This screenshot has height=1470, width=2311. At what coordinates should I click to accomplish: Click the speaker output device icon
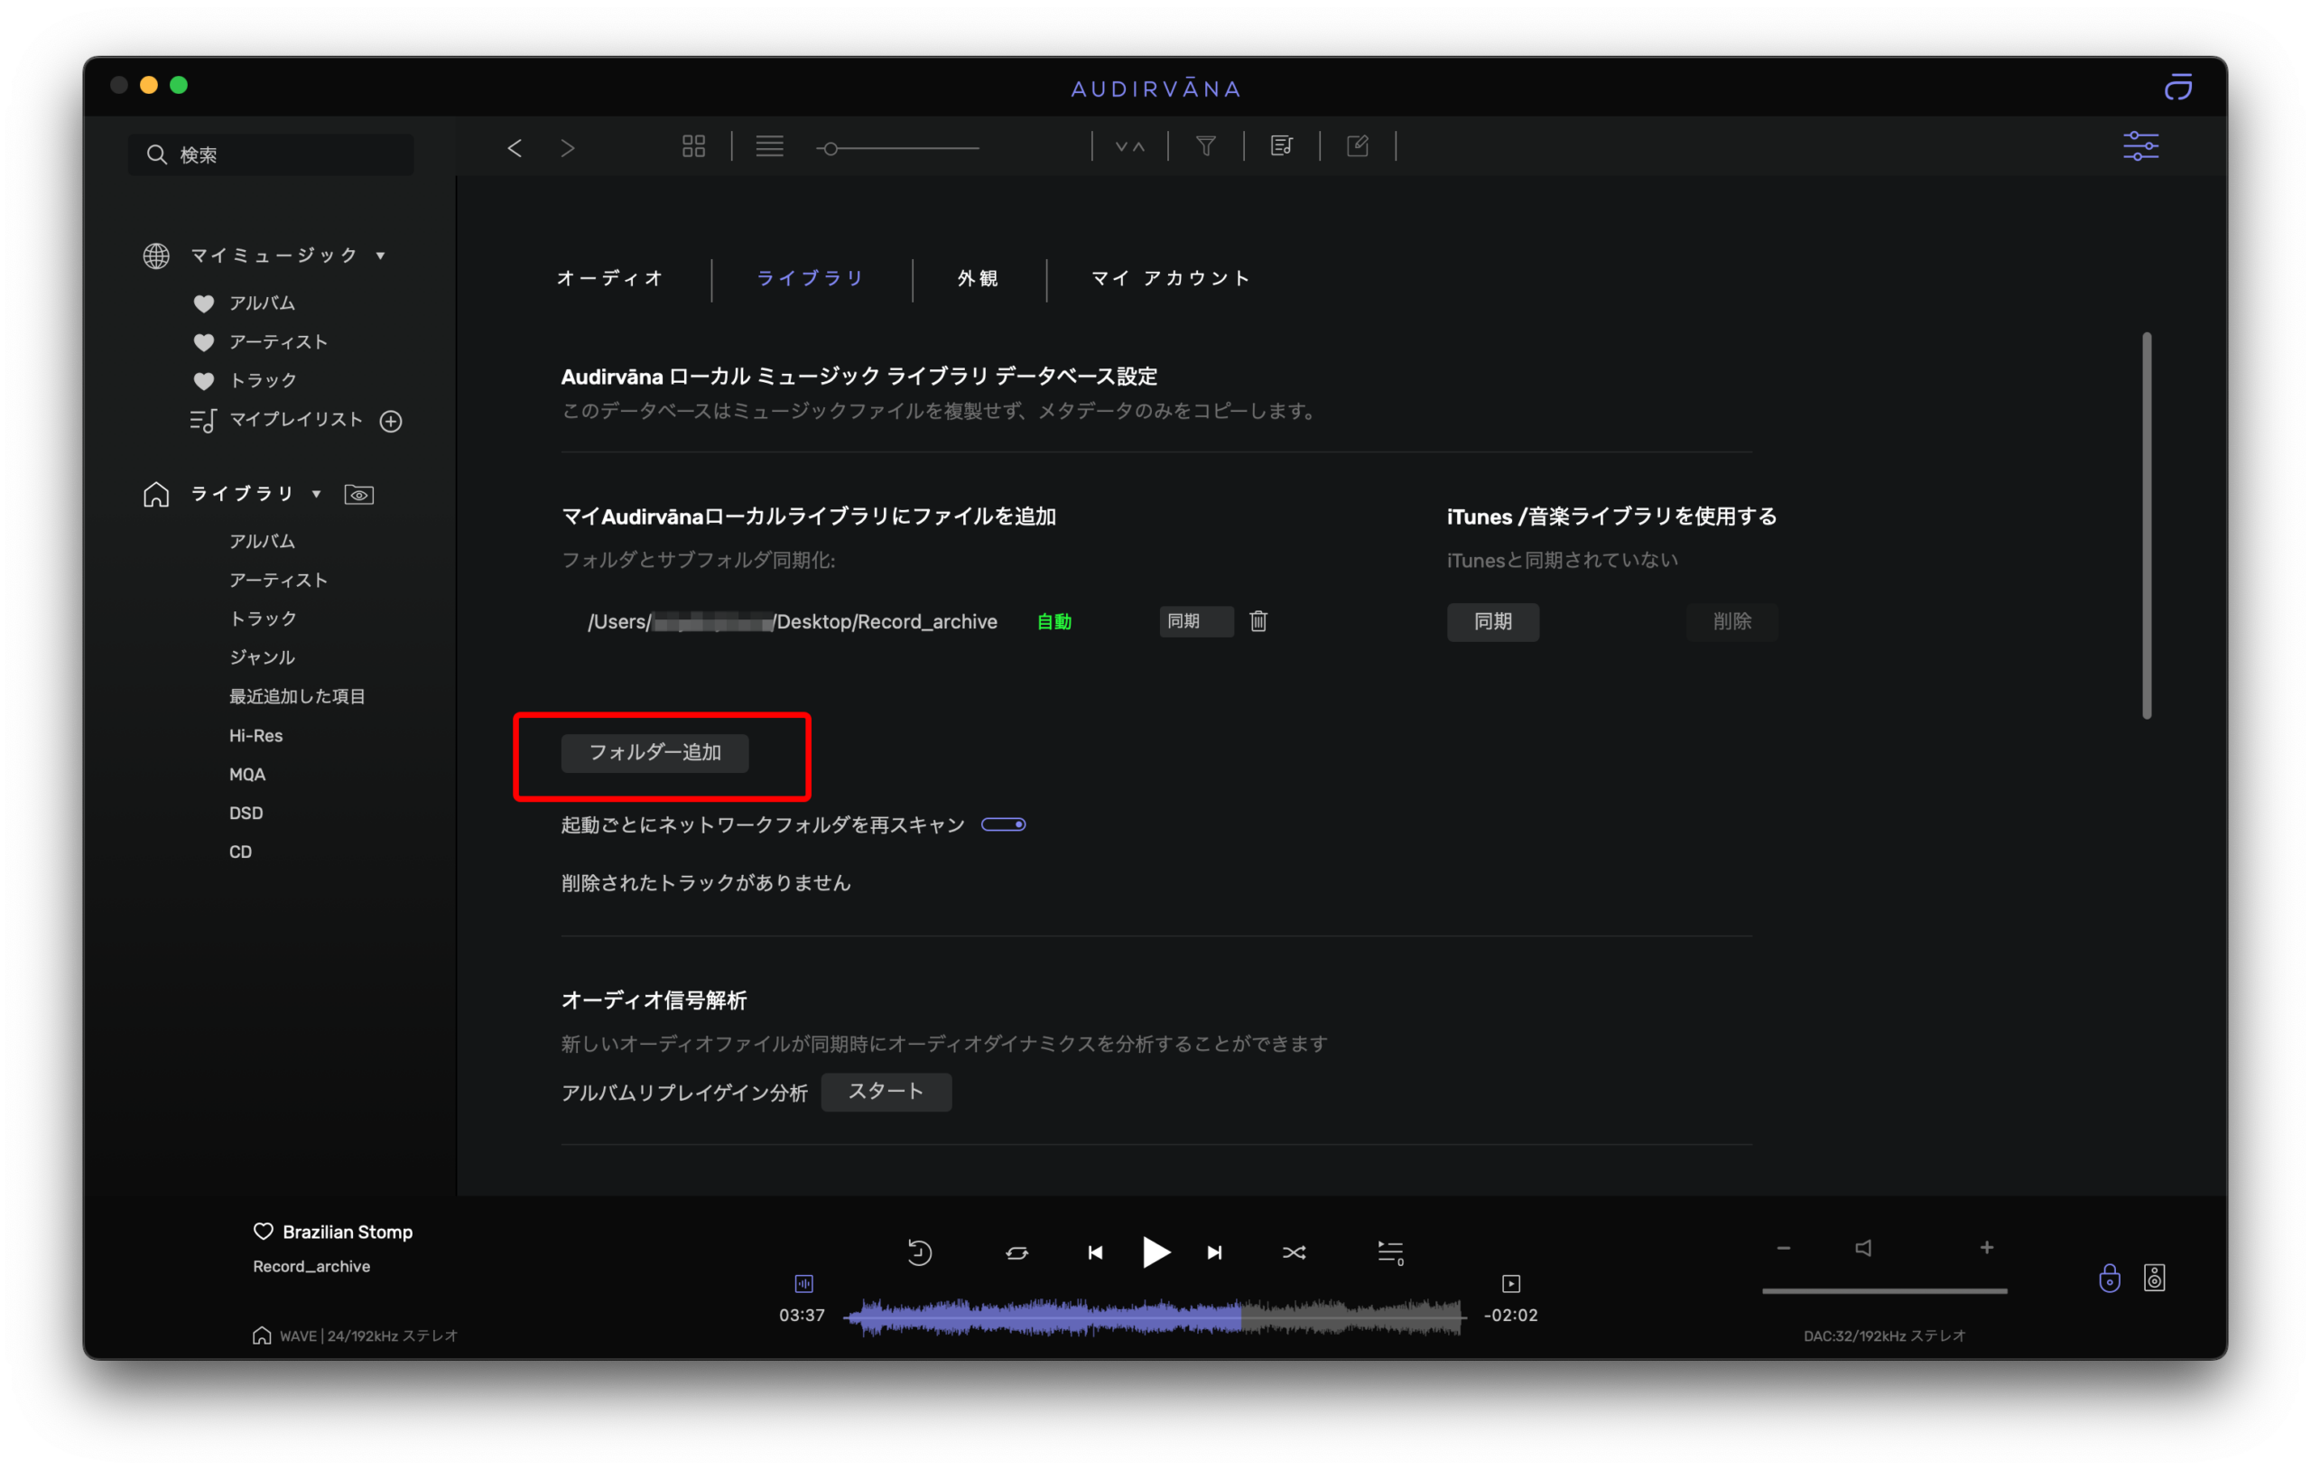pyautogui.click(x=2154, y=1278)
